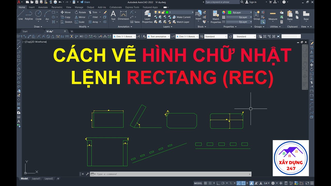
Task: Click the Insert block icon
Action: pos(198,15)
